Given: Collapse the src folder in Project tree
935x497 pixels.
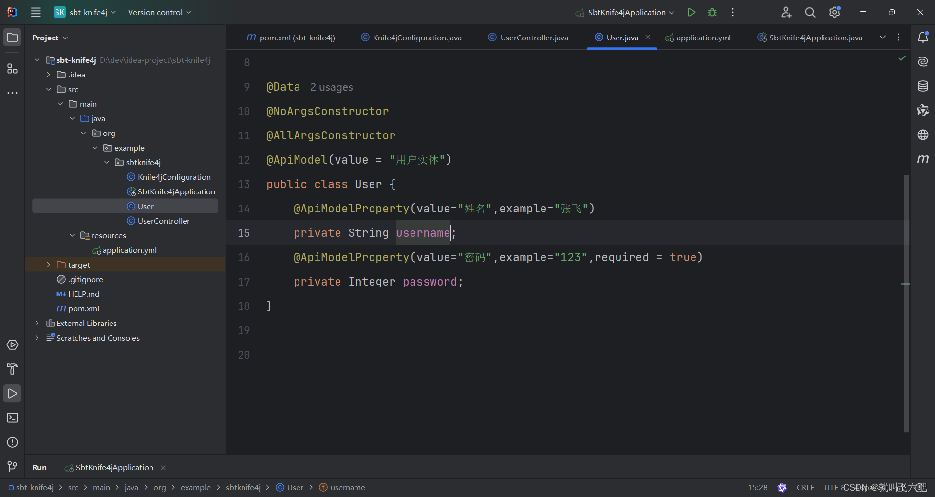Looking at the screenshot, I should click(49, 89).
